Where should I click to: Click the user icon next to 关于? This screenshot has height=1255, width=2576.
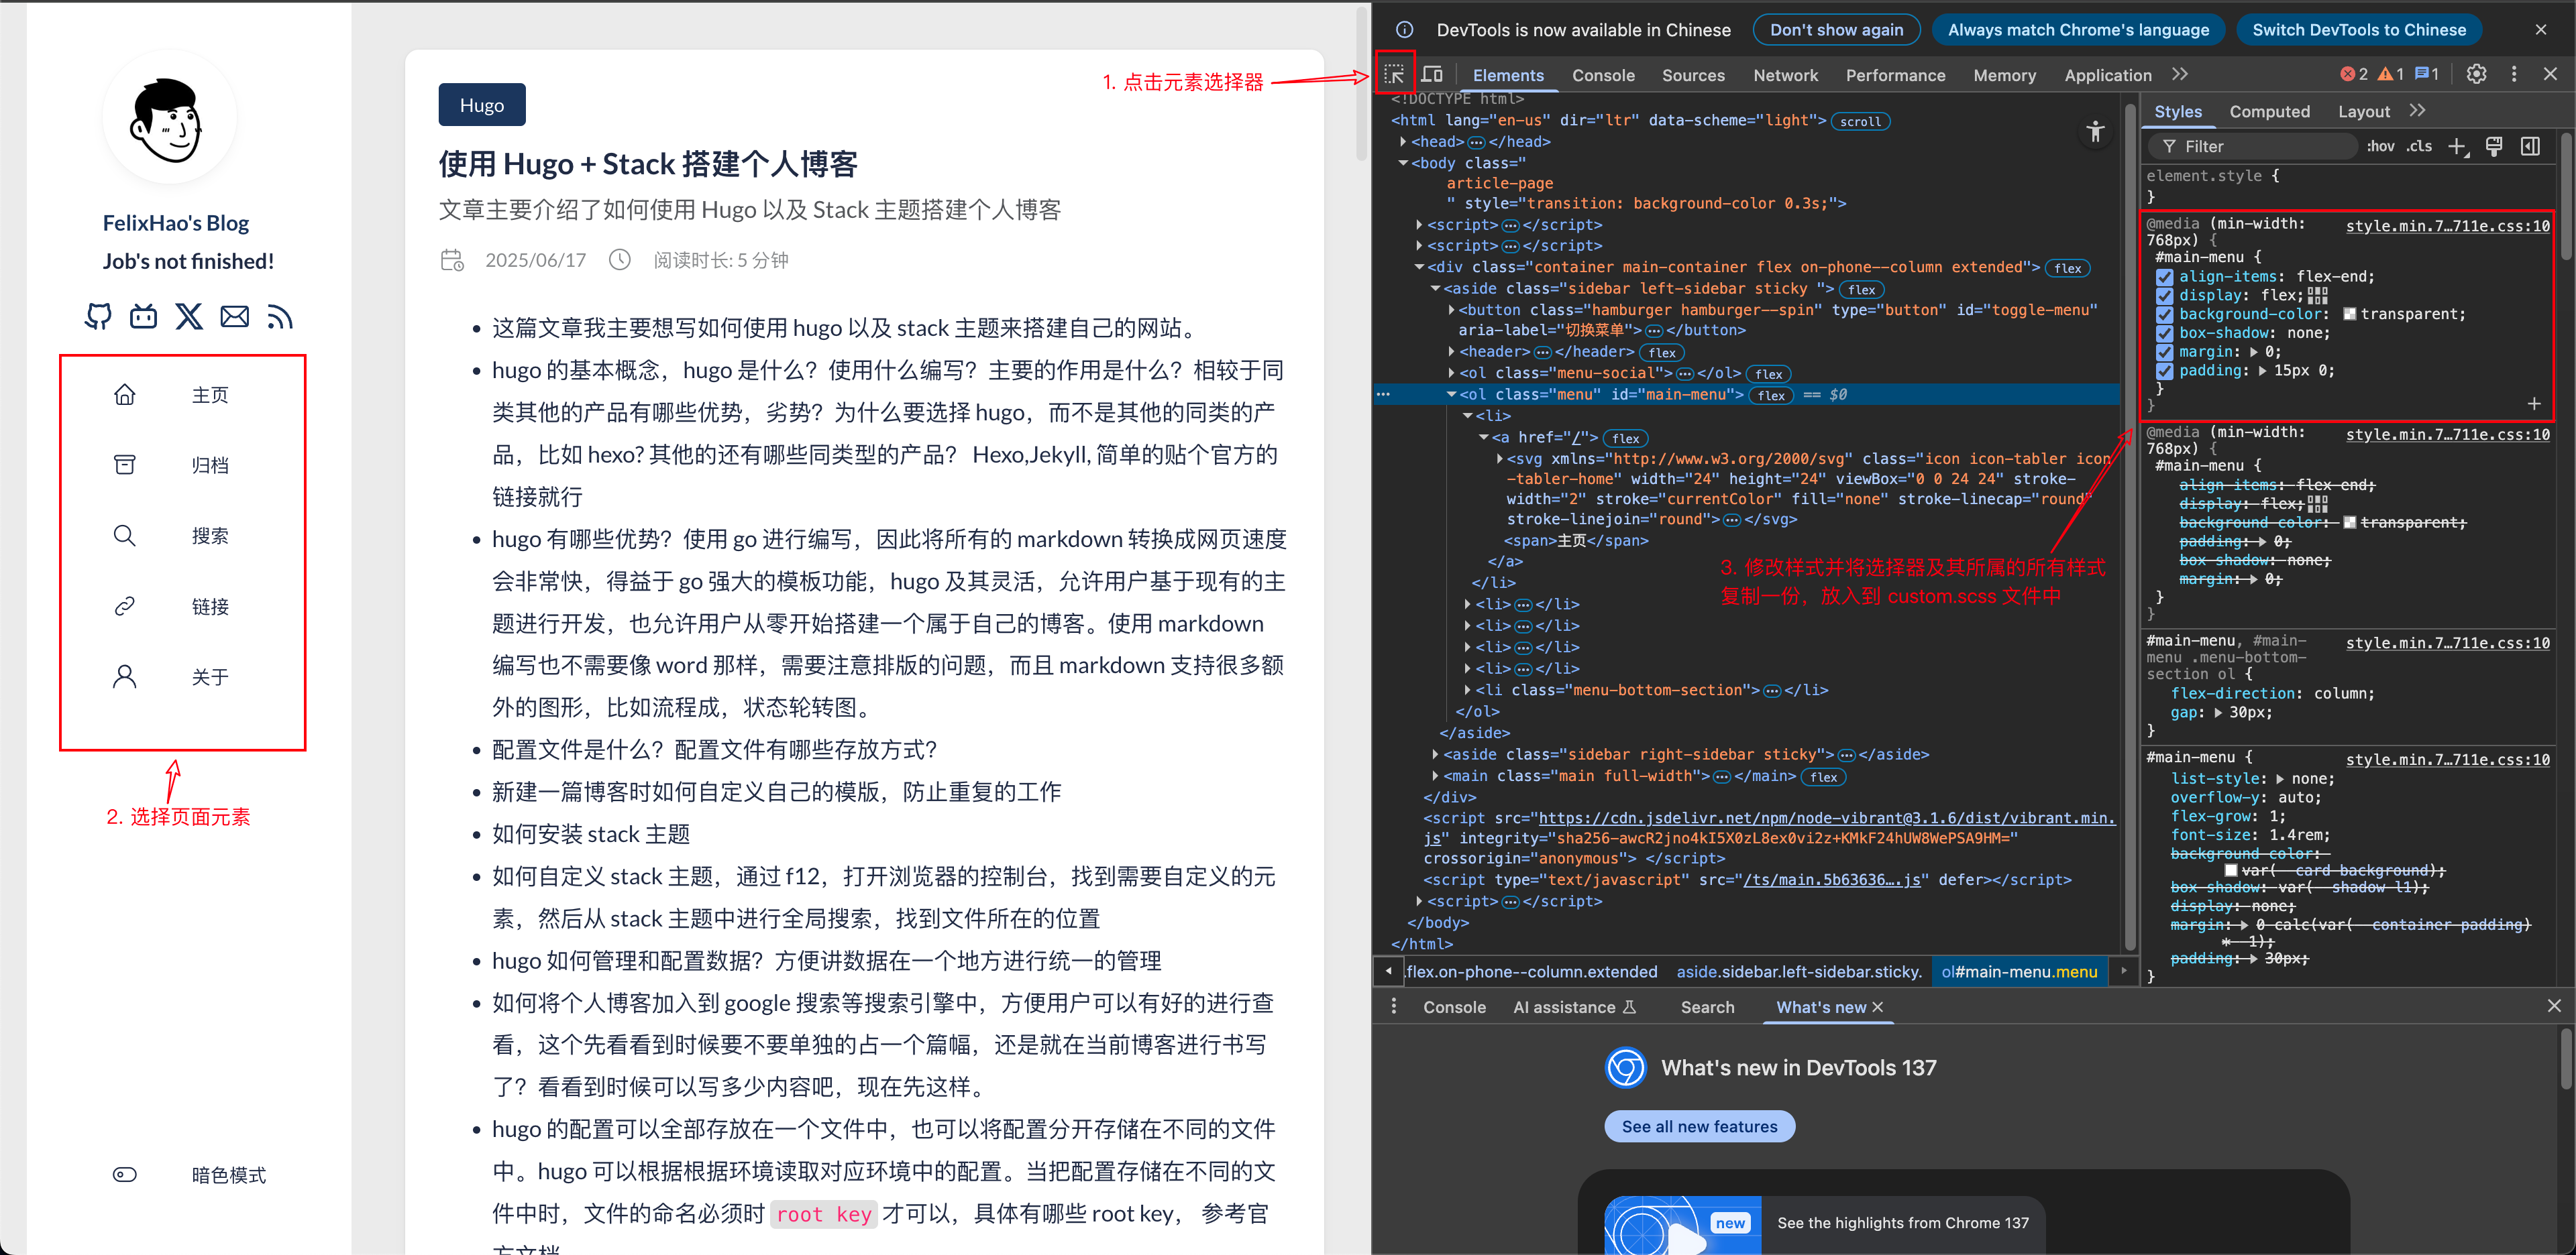click(x=124, y=676)
